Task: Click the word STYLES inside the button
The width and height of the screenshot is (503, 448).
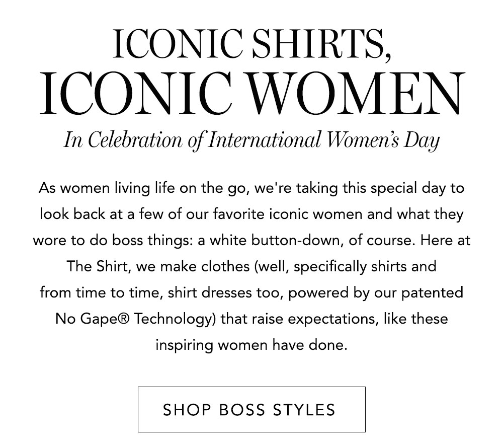Action: coord(304,410)
